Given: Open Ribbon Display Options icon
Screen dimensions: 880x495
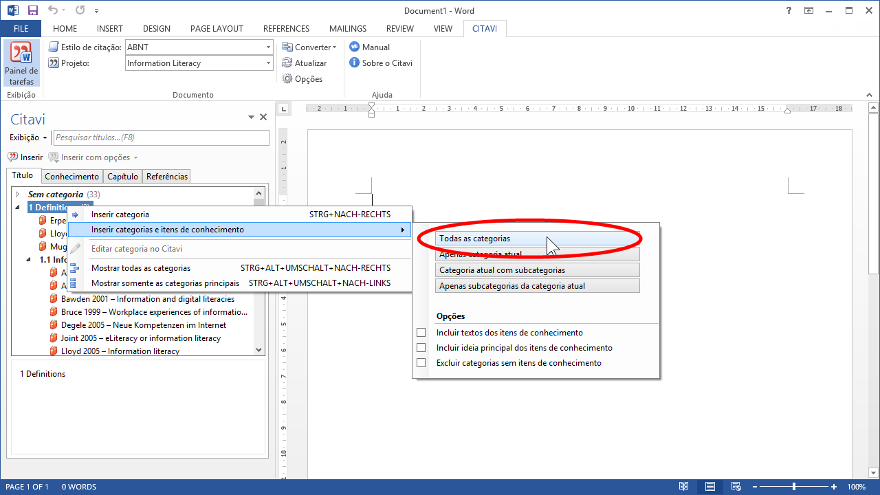Looking at the screenshot, I should pyautogui.click(x=809, y=10).
